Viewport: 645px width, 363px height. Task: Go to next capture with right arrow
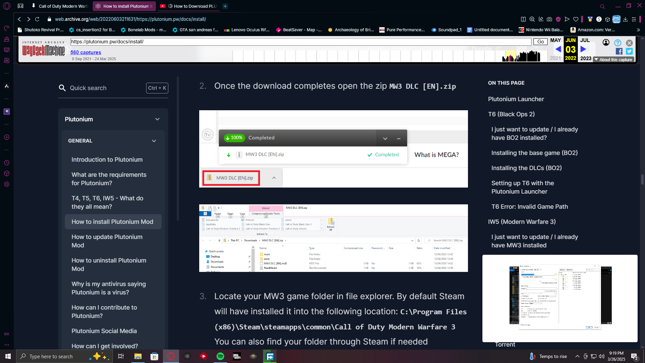point(584,49)
